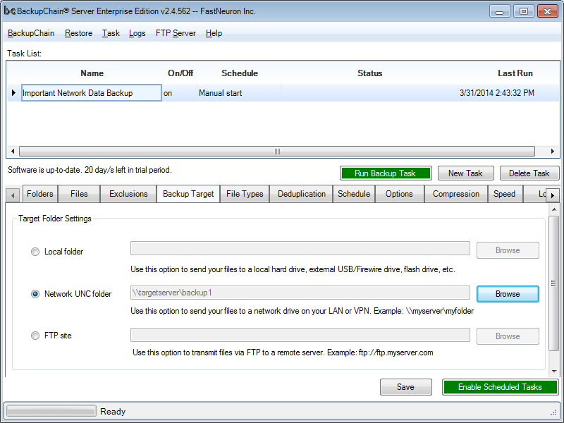Close the BackupChain window
The image size is (564, 423).
pyautogui.click(x=548, y=11)
